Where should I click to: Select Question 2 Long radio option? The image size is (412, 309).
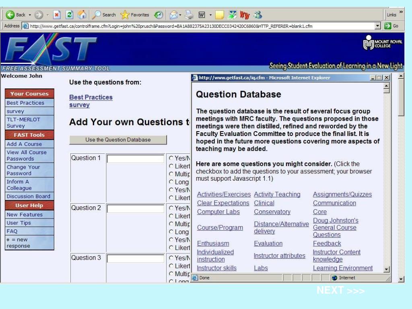click(x=171, y=232)
